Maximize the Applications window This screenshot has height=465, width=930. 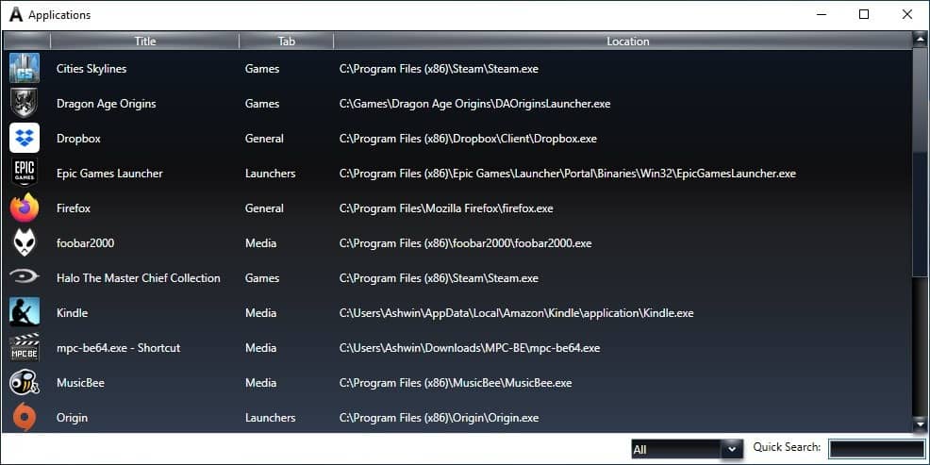[x=864, y=15]
